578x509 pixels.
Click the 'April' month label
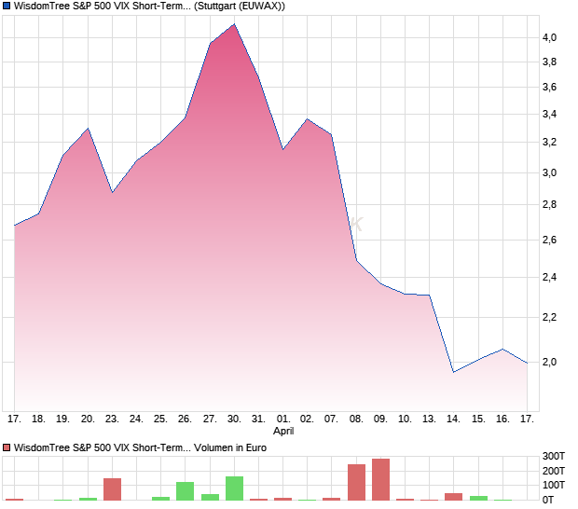(x=283, y=431)
